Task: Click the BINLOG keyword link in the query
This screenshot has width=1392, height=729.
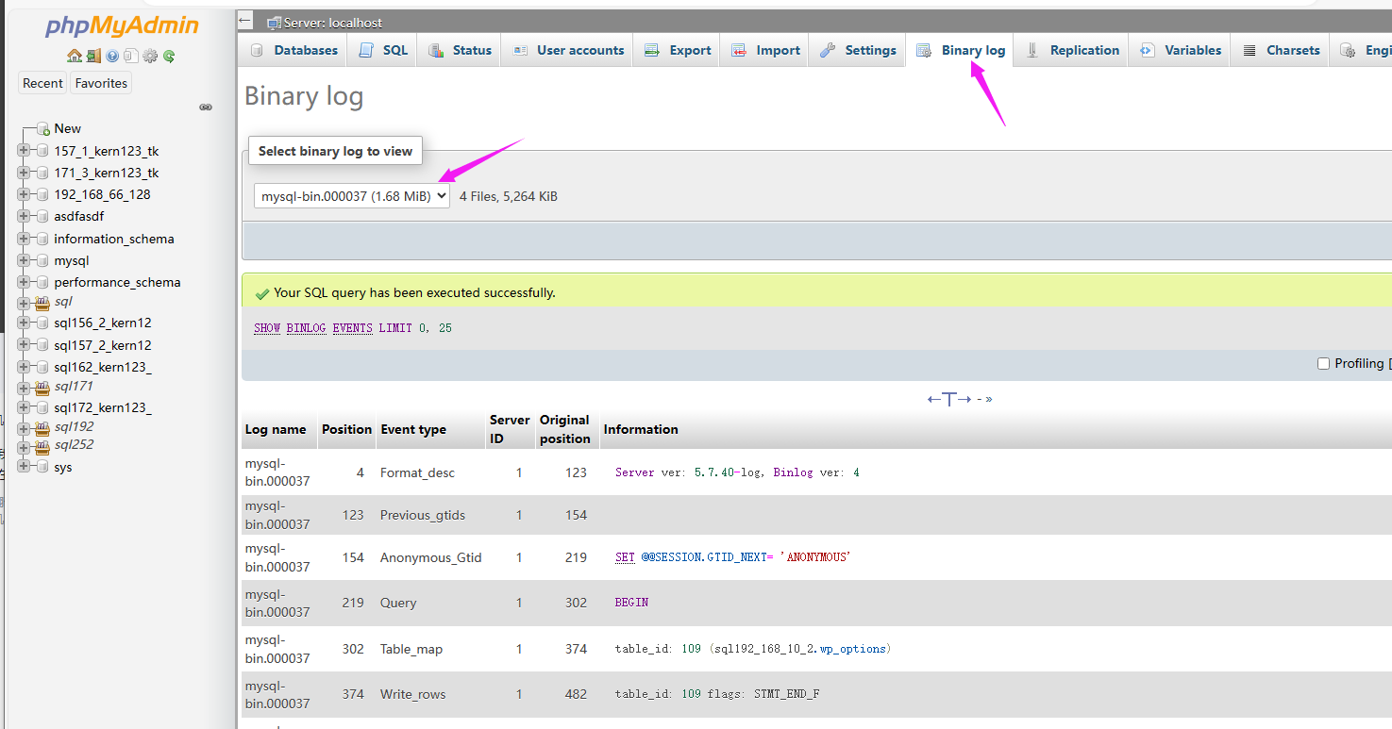Action: (x=307, y=328)
